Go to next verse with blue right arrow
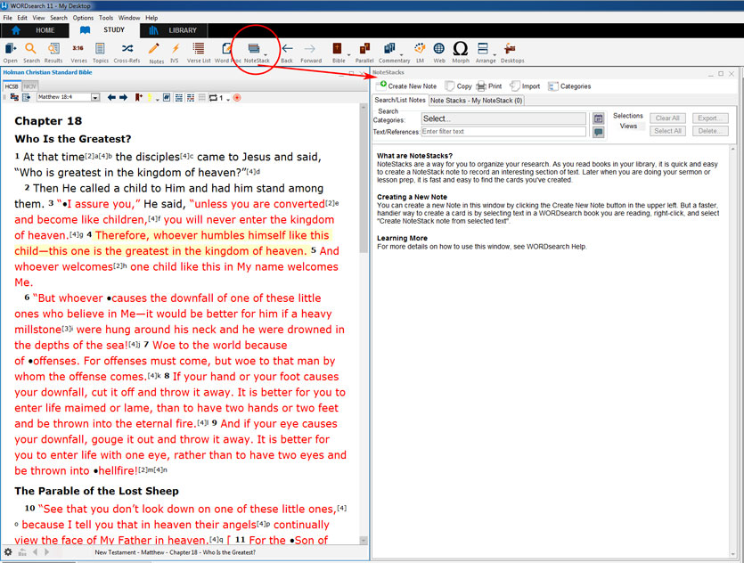 (x=123, y=97)
